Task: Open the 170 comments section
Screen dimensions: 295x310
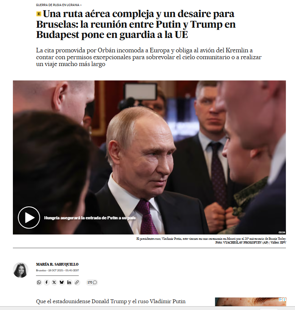Action: click(92, 282)
